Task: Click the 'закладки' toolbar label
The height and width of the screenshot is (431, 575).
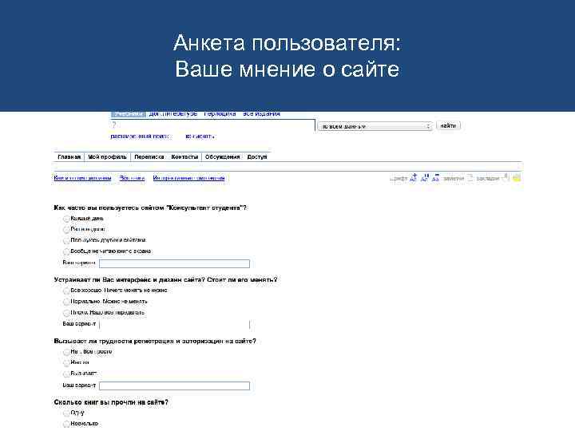Action: [488, 179]
